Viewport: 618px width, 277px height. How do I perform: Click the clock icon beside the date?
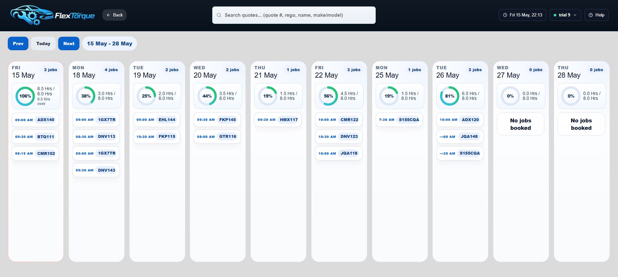pyautogui.click(x=505, y=15)
